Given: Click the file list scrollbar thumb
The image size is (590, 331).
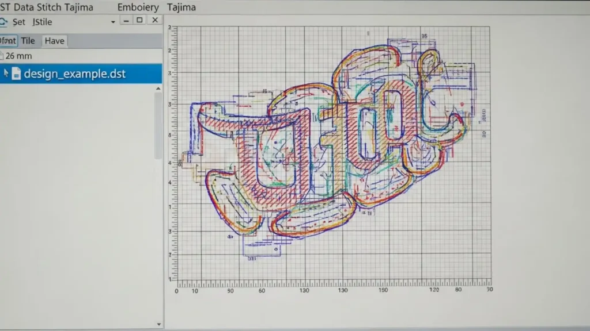Looking at the screenshot, I should 158,124.
